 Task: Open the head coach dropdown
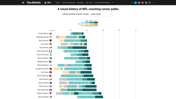(x=101, y=14)
